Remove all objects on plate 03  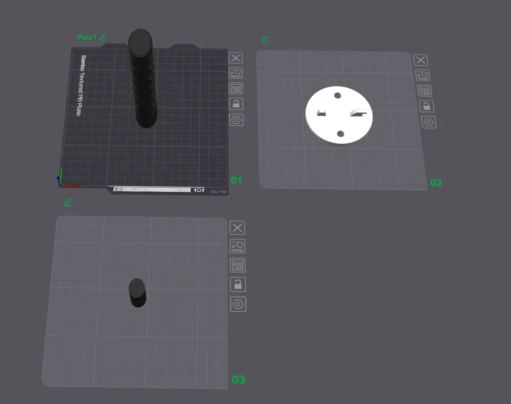click(x=237, y=228)
